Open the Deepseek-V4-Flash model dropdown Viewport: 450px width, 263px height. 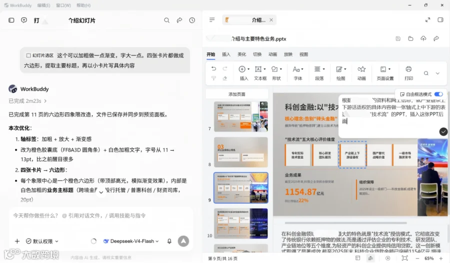coord(131,241)
